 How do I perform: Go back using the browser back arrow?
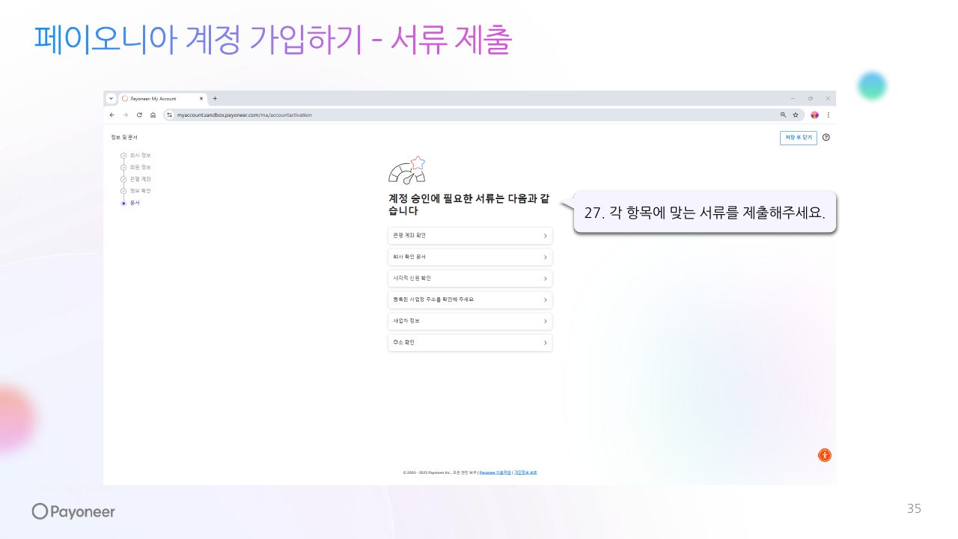tap(112, 115)
